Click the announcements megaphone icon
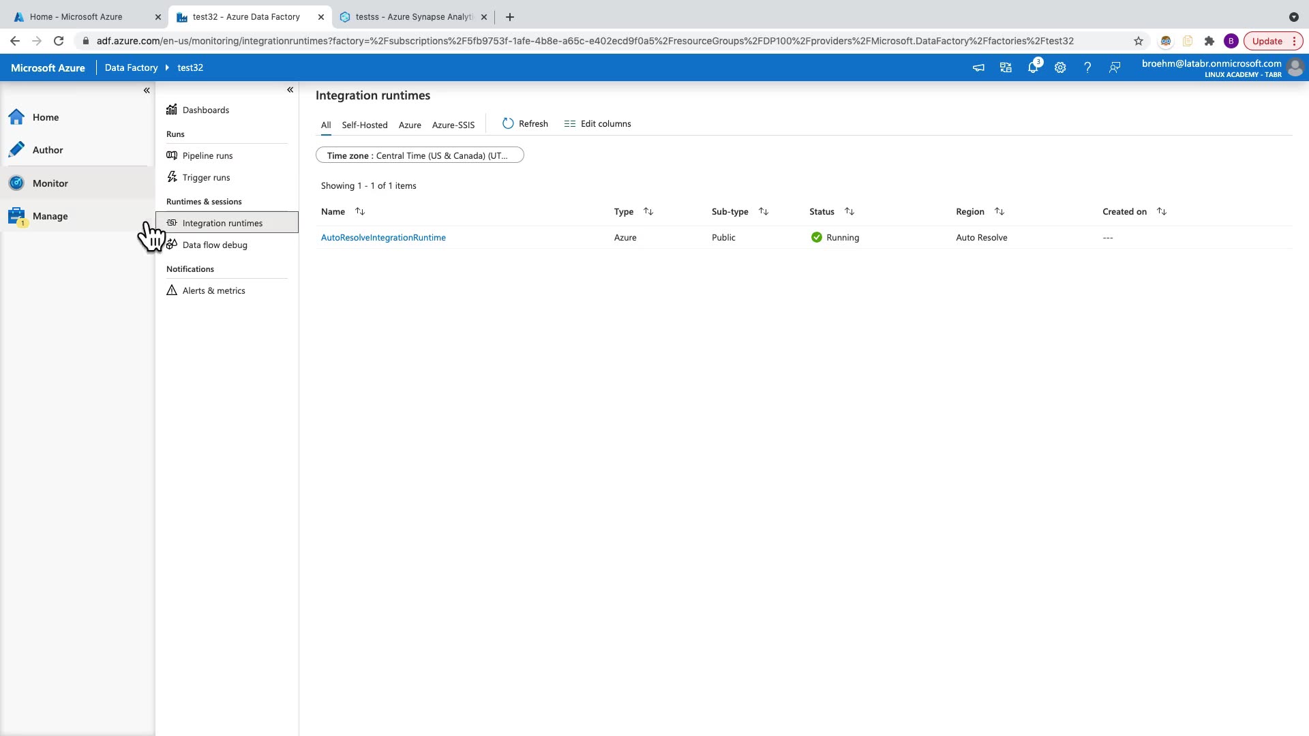 coord(978,67)
